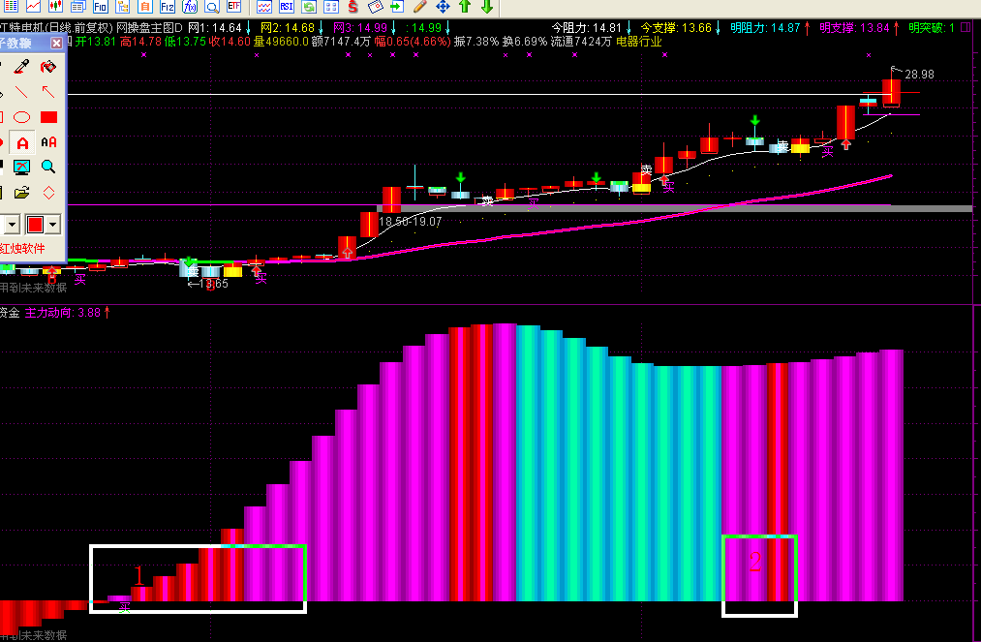Toggle the pencil drawing toolbar icon

[x=419, y=7]
